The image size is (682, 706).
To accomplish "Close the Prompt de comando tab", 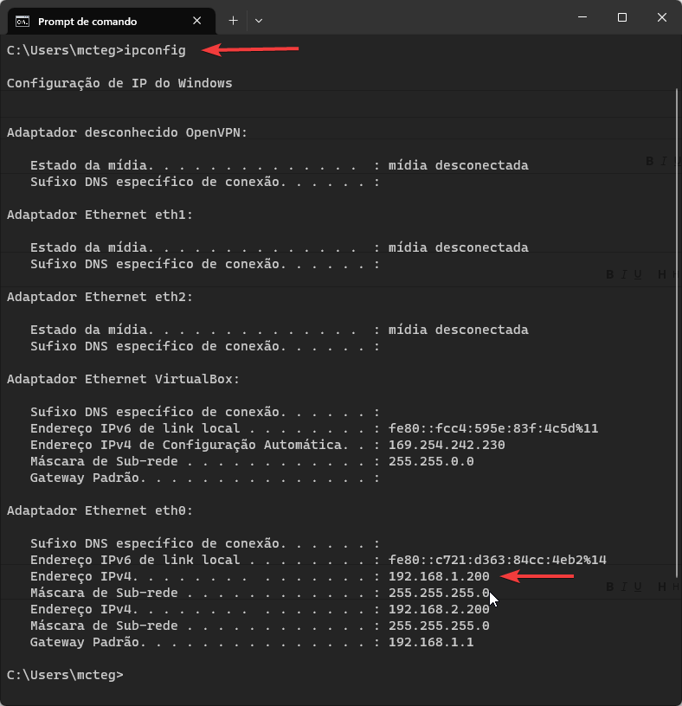I will 197,21.
